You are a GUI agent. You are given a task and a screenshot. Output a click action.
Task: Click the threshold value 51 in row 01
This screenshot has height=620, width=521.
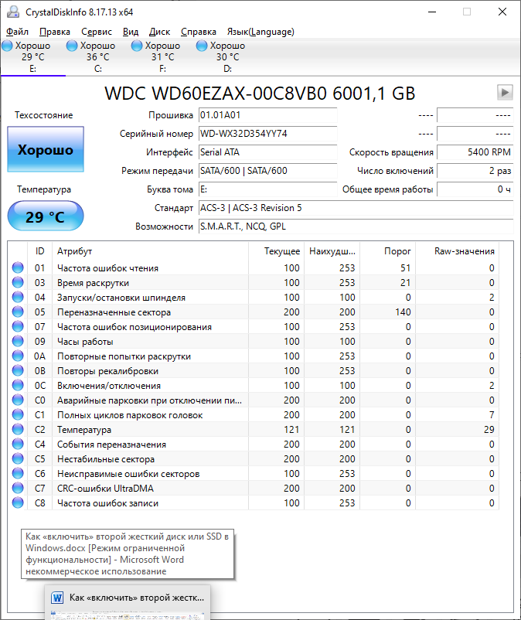[406, 267]
